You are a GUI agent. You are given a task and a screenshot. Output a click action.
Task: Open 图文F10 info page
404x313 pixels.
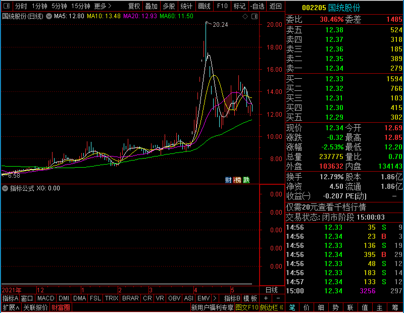246,307
